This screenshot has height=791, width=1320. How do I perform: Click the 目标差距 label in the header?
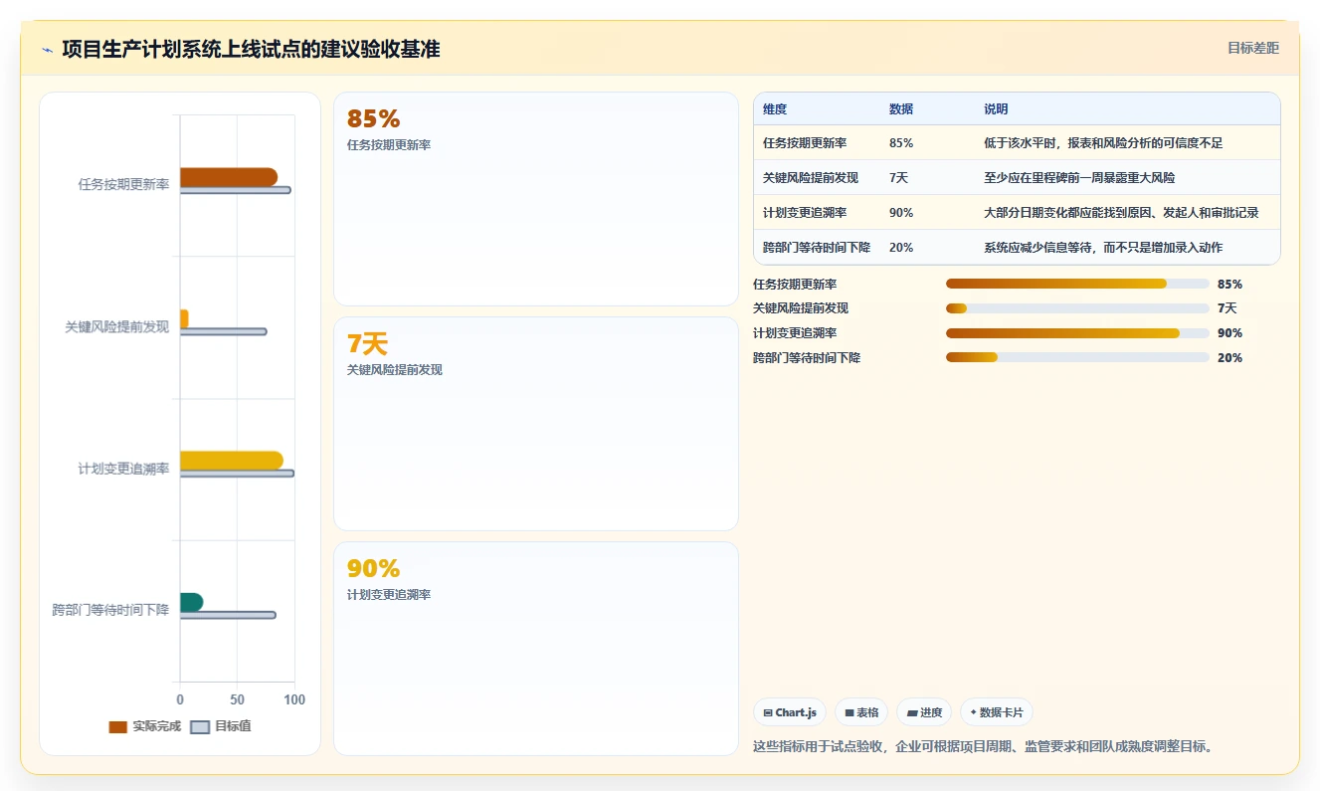tap(1253, 48)
